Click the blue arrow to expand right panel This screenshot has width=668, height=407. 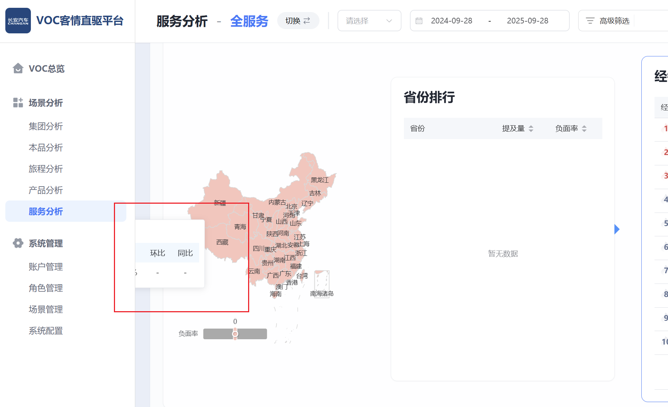(x=617, y=229)
